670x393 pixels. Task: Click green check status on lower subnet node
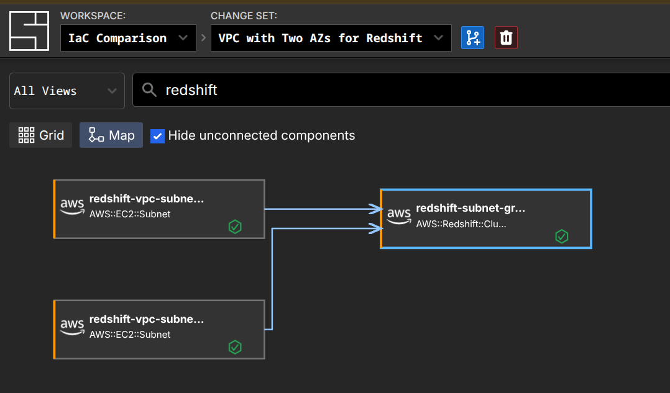234,347
